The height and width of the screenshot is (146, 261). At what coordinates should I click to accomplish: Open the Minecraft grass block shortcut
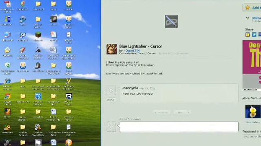click(x=38, y=35)
